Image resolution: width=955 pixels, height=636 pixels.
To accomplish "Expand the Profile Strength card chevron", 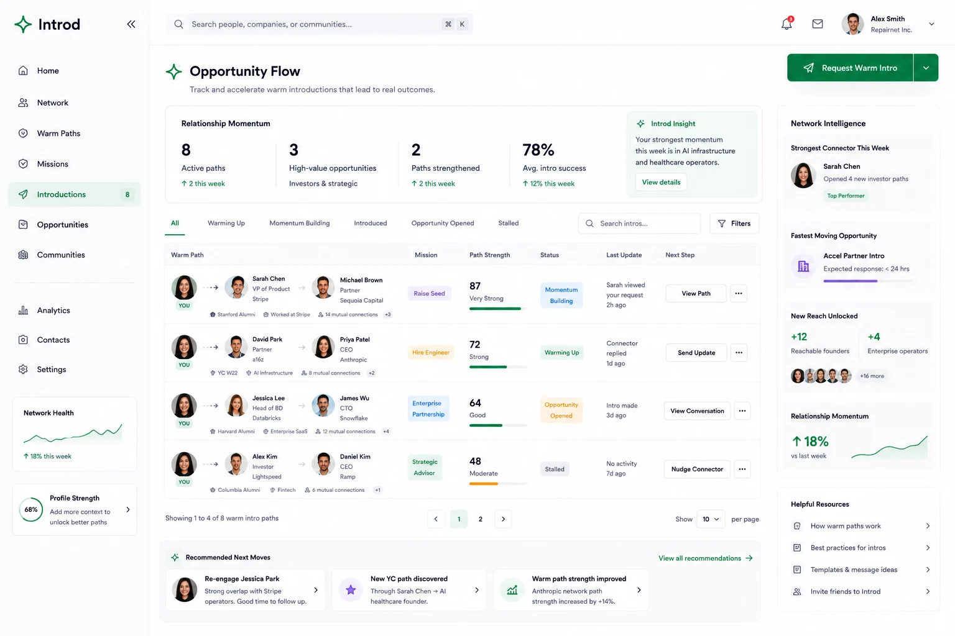I will (128, 510).
